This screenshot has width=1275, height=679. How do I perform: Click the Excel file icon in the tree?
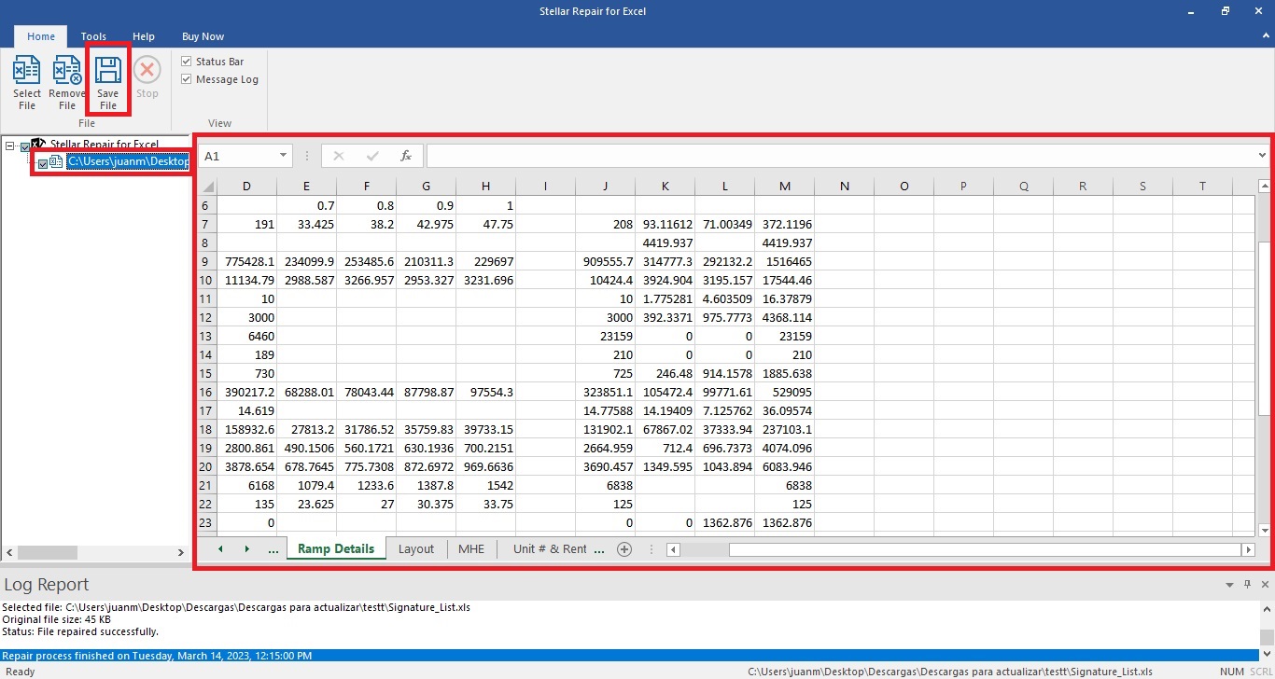(x=56, y=162)
